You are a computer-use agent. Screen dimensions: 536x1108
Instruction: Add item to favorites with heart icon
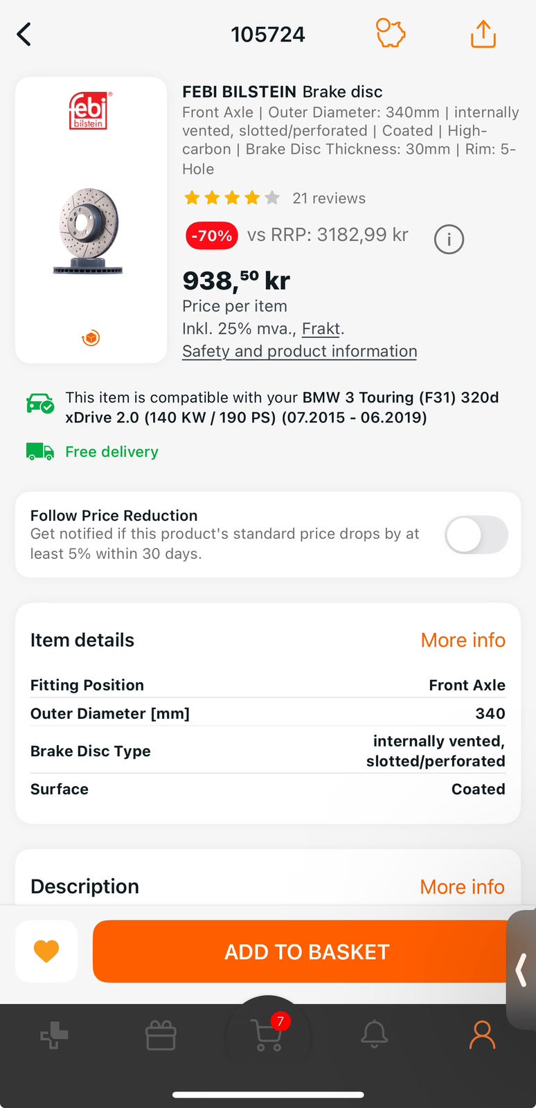pos(46,951)
